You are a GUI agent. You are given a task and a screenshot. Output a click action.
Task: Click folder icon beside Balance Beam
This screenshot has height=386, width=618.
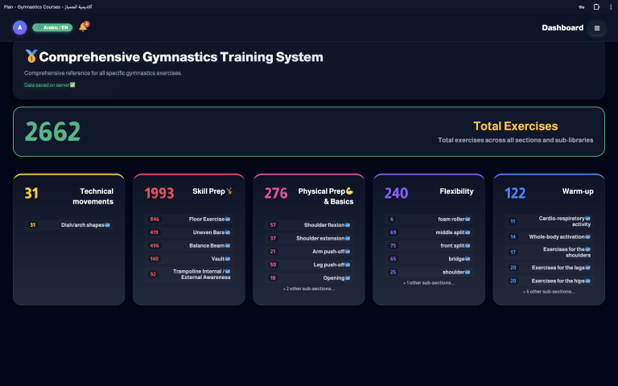coord(228,245)
